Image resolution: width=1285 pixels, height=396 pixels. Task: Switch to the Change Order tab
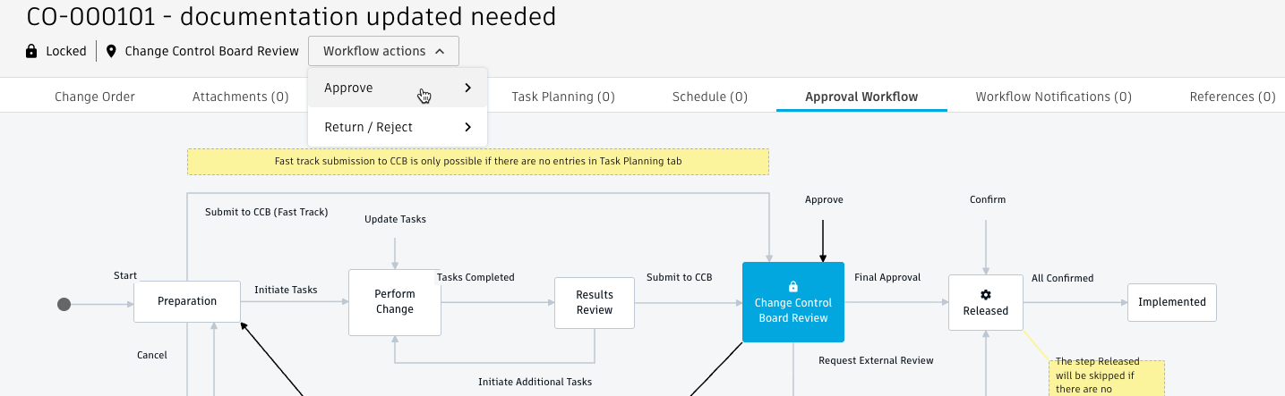coord(95,97)
